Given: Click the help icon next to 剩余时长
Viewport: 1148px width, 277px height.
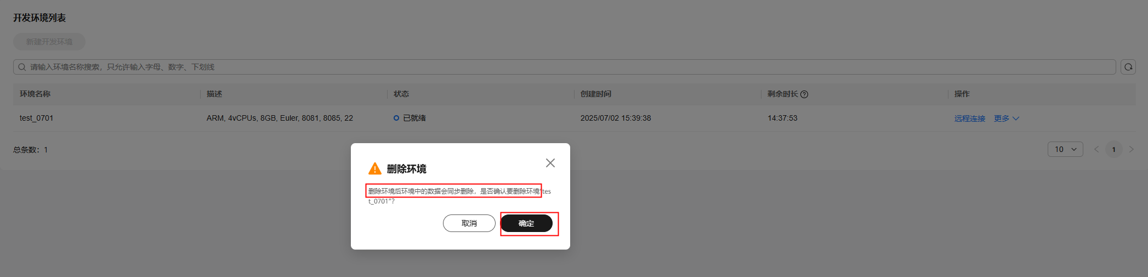Looking at the screenshot, I should pyautogui.click(x=804, y=94).
